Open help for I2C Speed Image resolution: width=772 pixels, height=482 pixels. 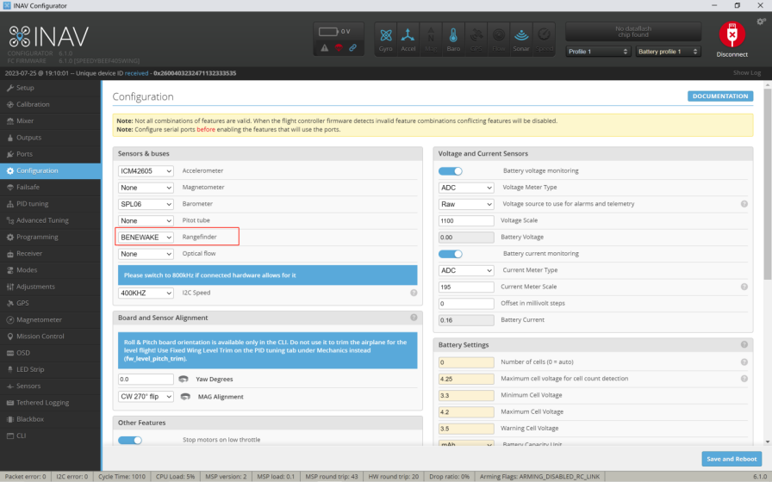point(414,293)
